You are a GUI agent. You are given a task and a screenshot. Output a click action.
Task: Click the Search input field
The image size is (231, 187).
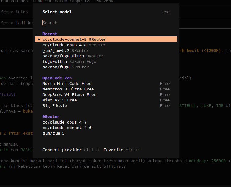tap(106, 23)
